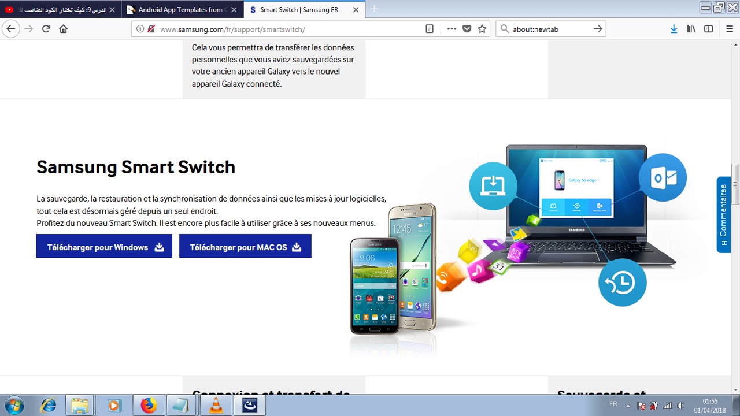Reload the current page

(x=46, y=29)
